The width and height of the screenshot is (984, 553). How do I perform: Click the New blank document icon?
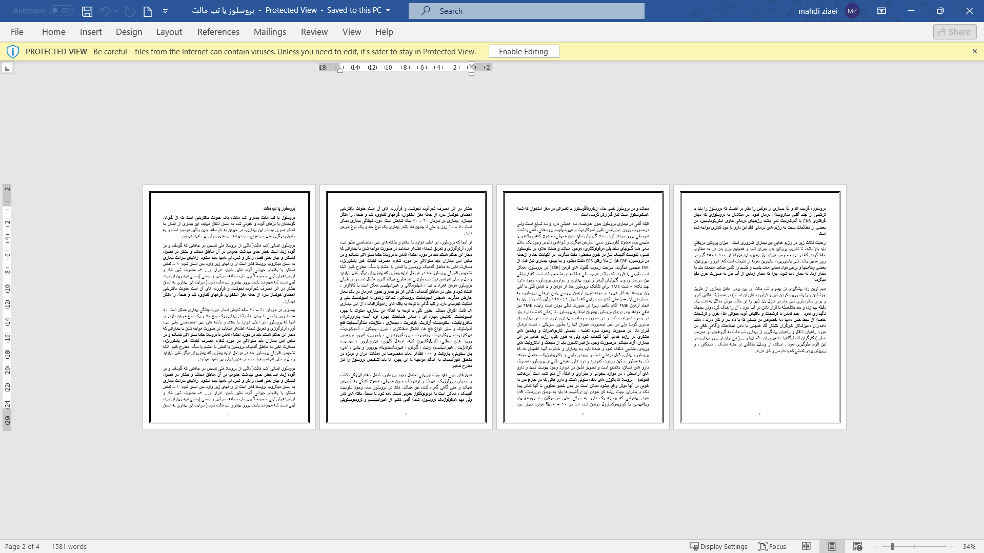click(x=148, y=11)
